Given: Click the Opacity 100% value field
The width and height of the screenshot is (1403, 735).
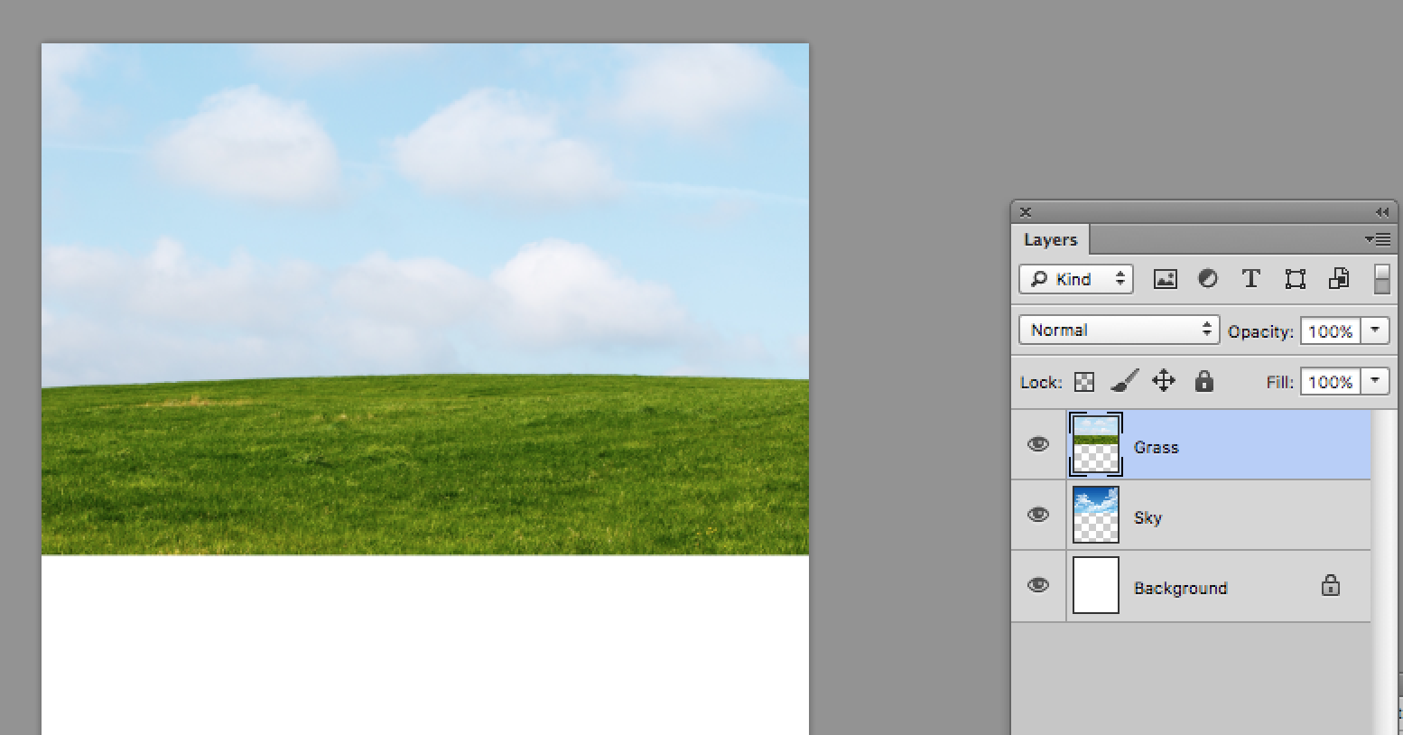Looking at the screenshot, I should click(1331, 330).
